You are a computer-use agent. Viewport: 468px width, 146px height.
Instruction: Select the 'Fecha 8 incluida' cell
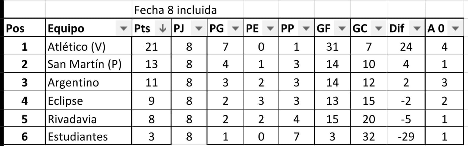tap(175, 10)
